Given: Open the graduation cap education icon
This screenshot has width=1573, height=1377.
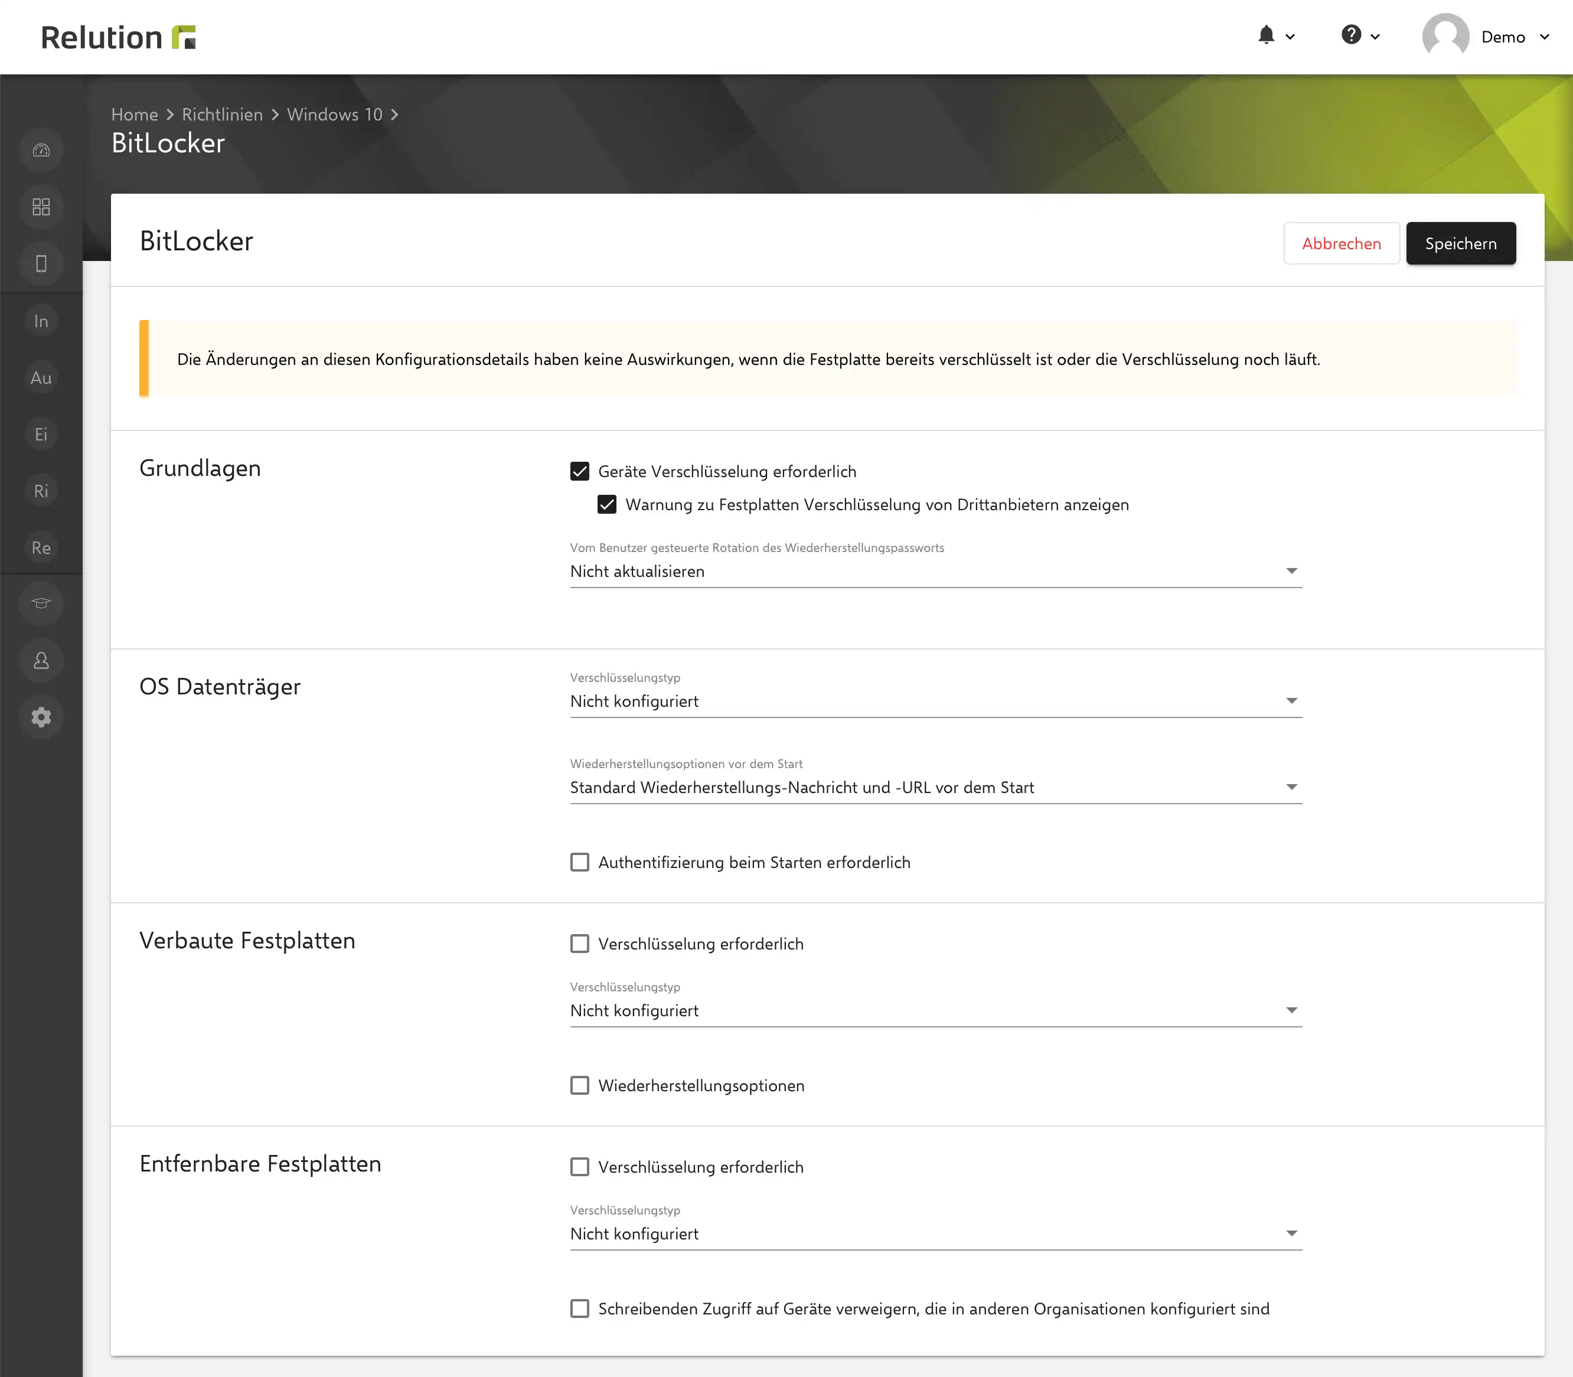Looking at the screenshot, I should (x=41, y=604).
